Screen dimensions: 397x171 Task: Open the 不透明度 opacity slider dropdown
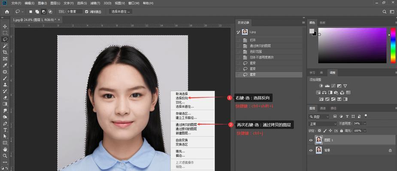coord(365,124)
